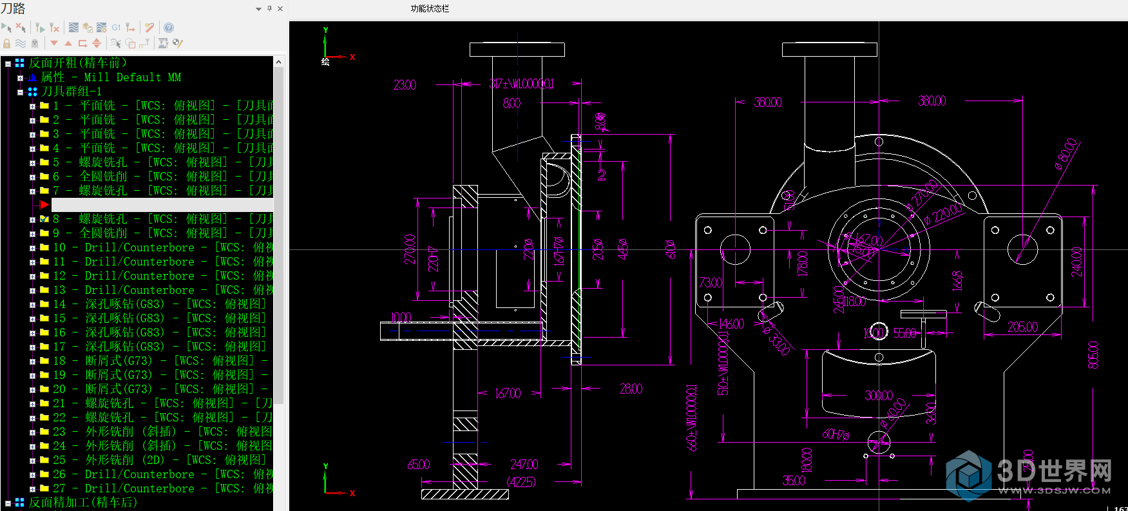Click the stock model edit icon
1128x511 pixels.
[178, 43]
